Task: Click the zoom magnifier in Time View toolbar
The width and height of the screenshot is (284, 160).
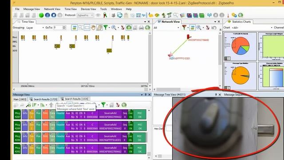Action: [x=114, y=28]
